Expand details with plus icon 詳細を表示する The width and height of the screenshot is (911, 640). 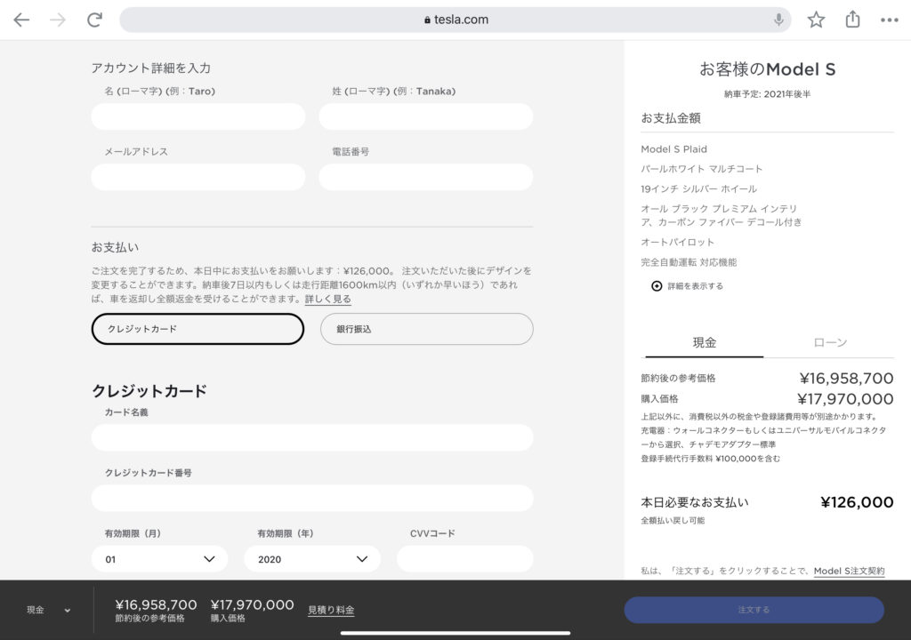(657, 286)
